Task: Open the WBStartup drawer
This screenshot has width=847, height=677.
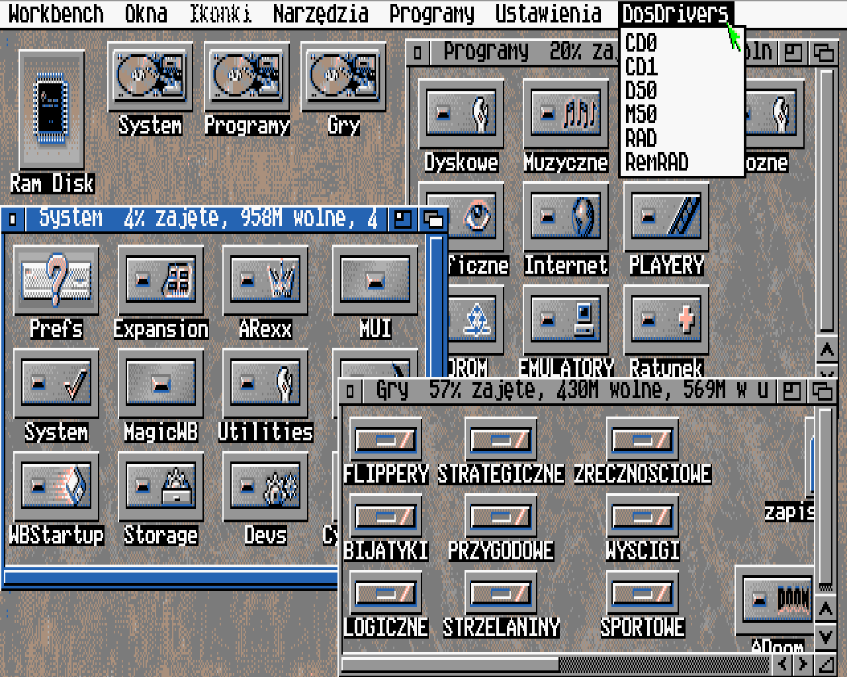Action: (x=56, y=487)
